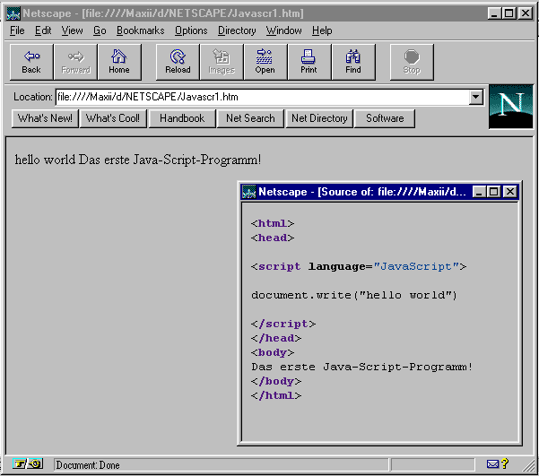Open the Directory menu

237,30
